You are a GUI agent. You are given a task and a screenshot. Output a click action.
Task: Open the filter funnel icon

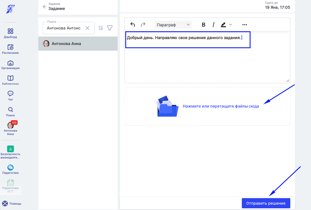coord(110,28)
